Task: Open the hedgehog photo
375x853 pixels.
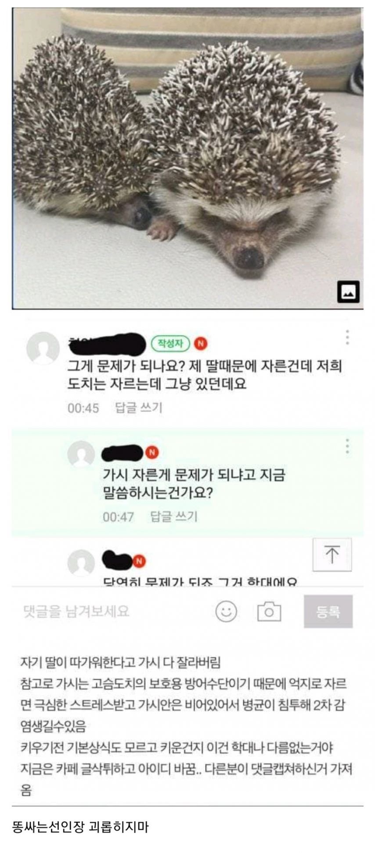Action: coord(187,158)
